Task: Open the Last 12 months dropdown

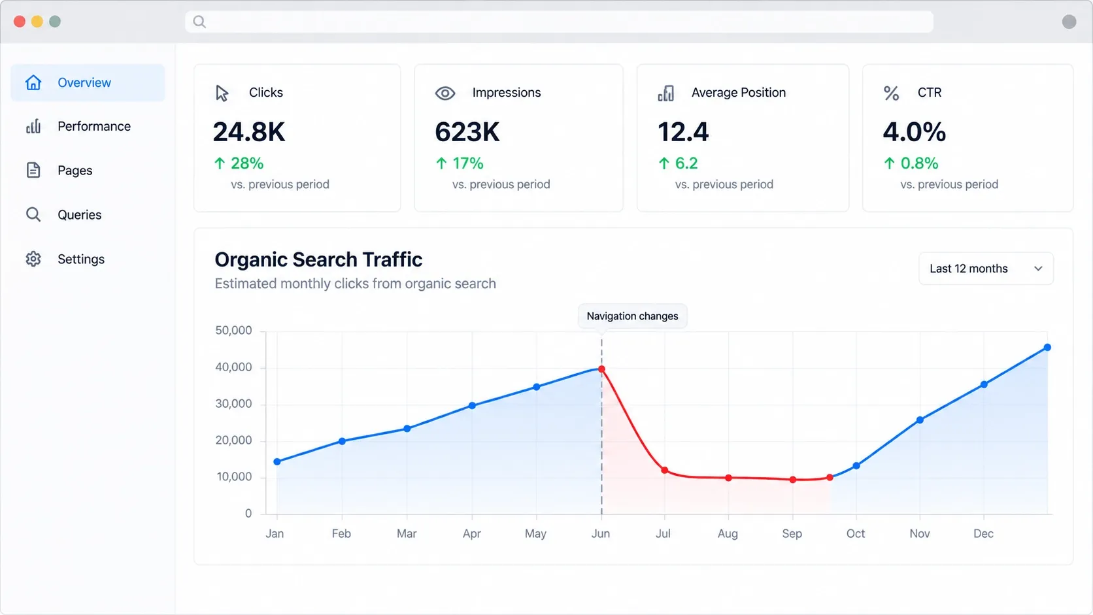Action: coord(986,269)
